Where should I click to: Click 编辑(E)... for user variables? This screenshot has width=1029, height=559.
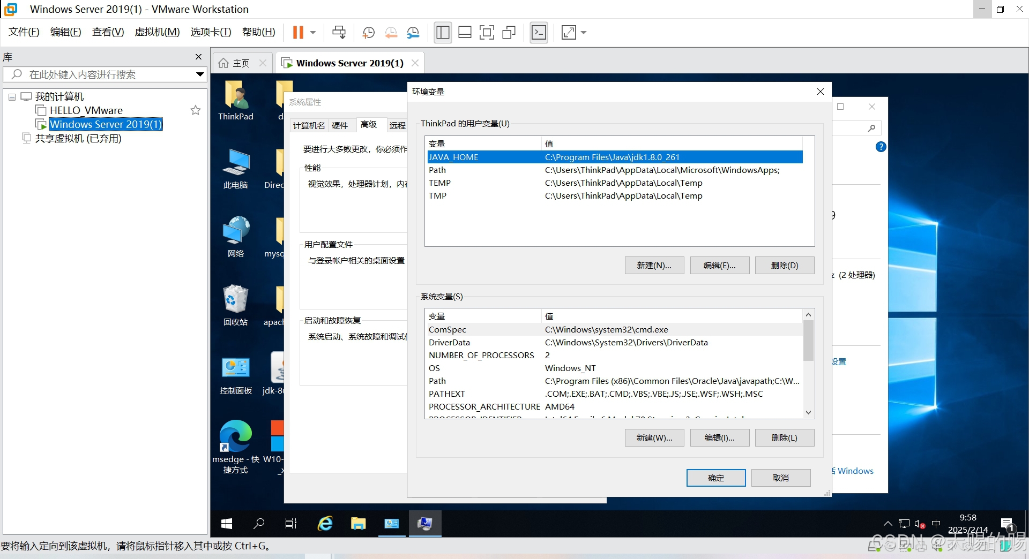pyautogui.click(x=719, y=265)
